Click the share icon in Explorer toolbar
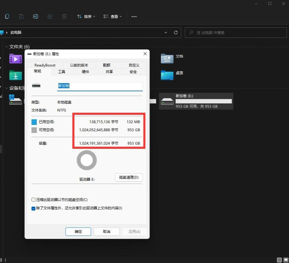The height and width of the screenshot is (263, 289). point(50,16)
